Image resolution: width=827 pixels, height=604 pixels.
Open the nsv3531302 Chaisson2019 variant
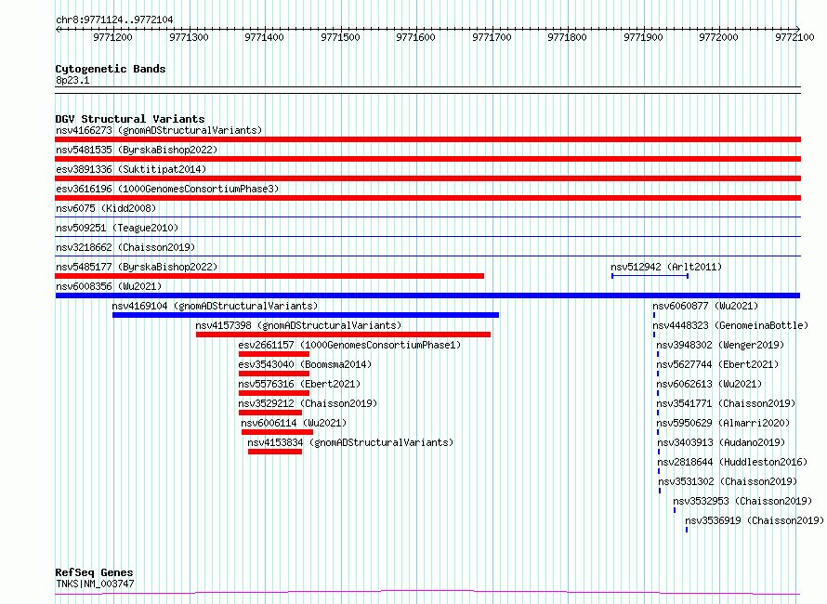tap(728, 481)
